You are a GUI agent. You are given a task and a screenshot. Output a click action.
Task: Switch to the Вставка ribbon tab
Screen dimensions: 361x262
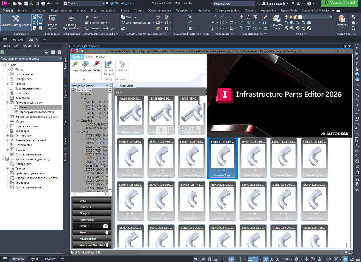pos(22,11)
